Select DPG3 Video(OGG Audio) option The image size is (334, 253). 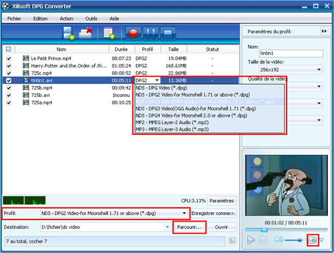[x=210, y=109]
